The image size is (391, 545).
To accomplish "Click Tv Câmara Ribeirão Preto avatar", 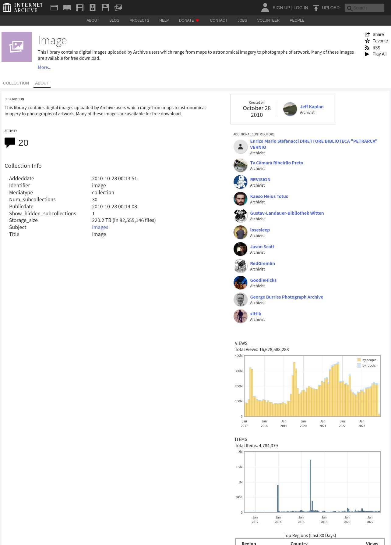I will [240, 165].
